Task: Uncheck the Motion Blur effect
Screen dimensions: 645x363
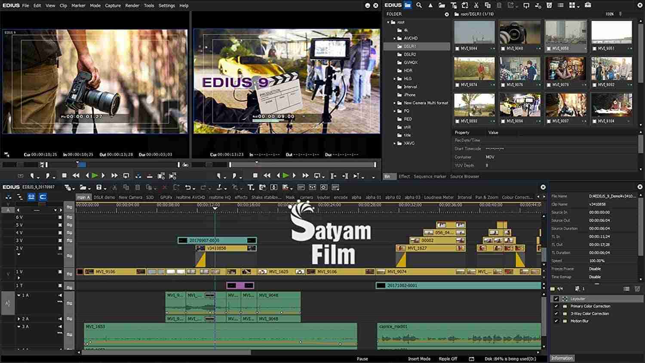Action: (x=557, y=321)
